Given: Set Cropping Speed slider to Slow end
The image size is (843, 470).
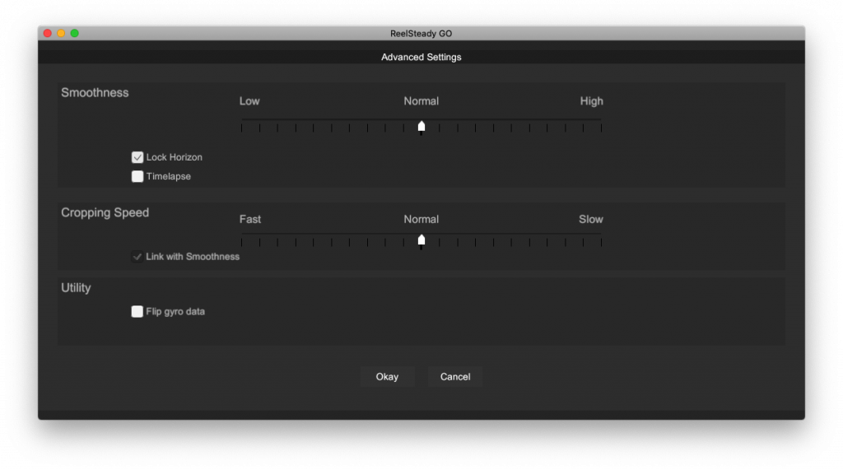Looking at the screenshot, I should (601, 241).
